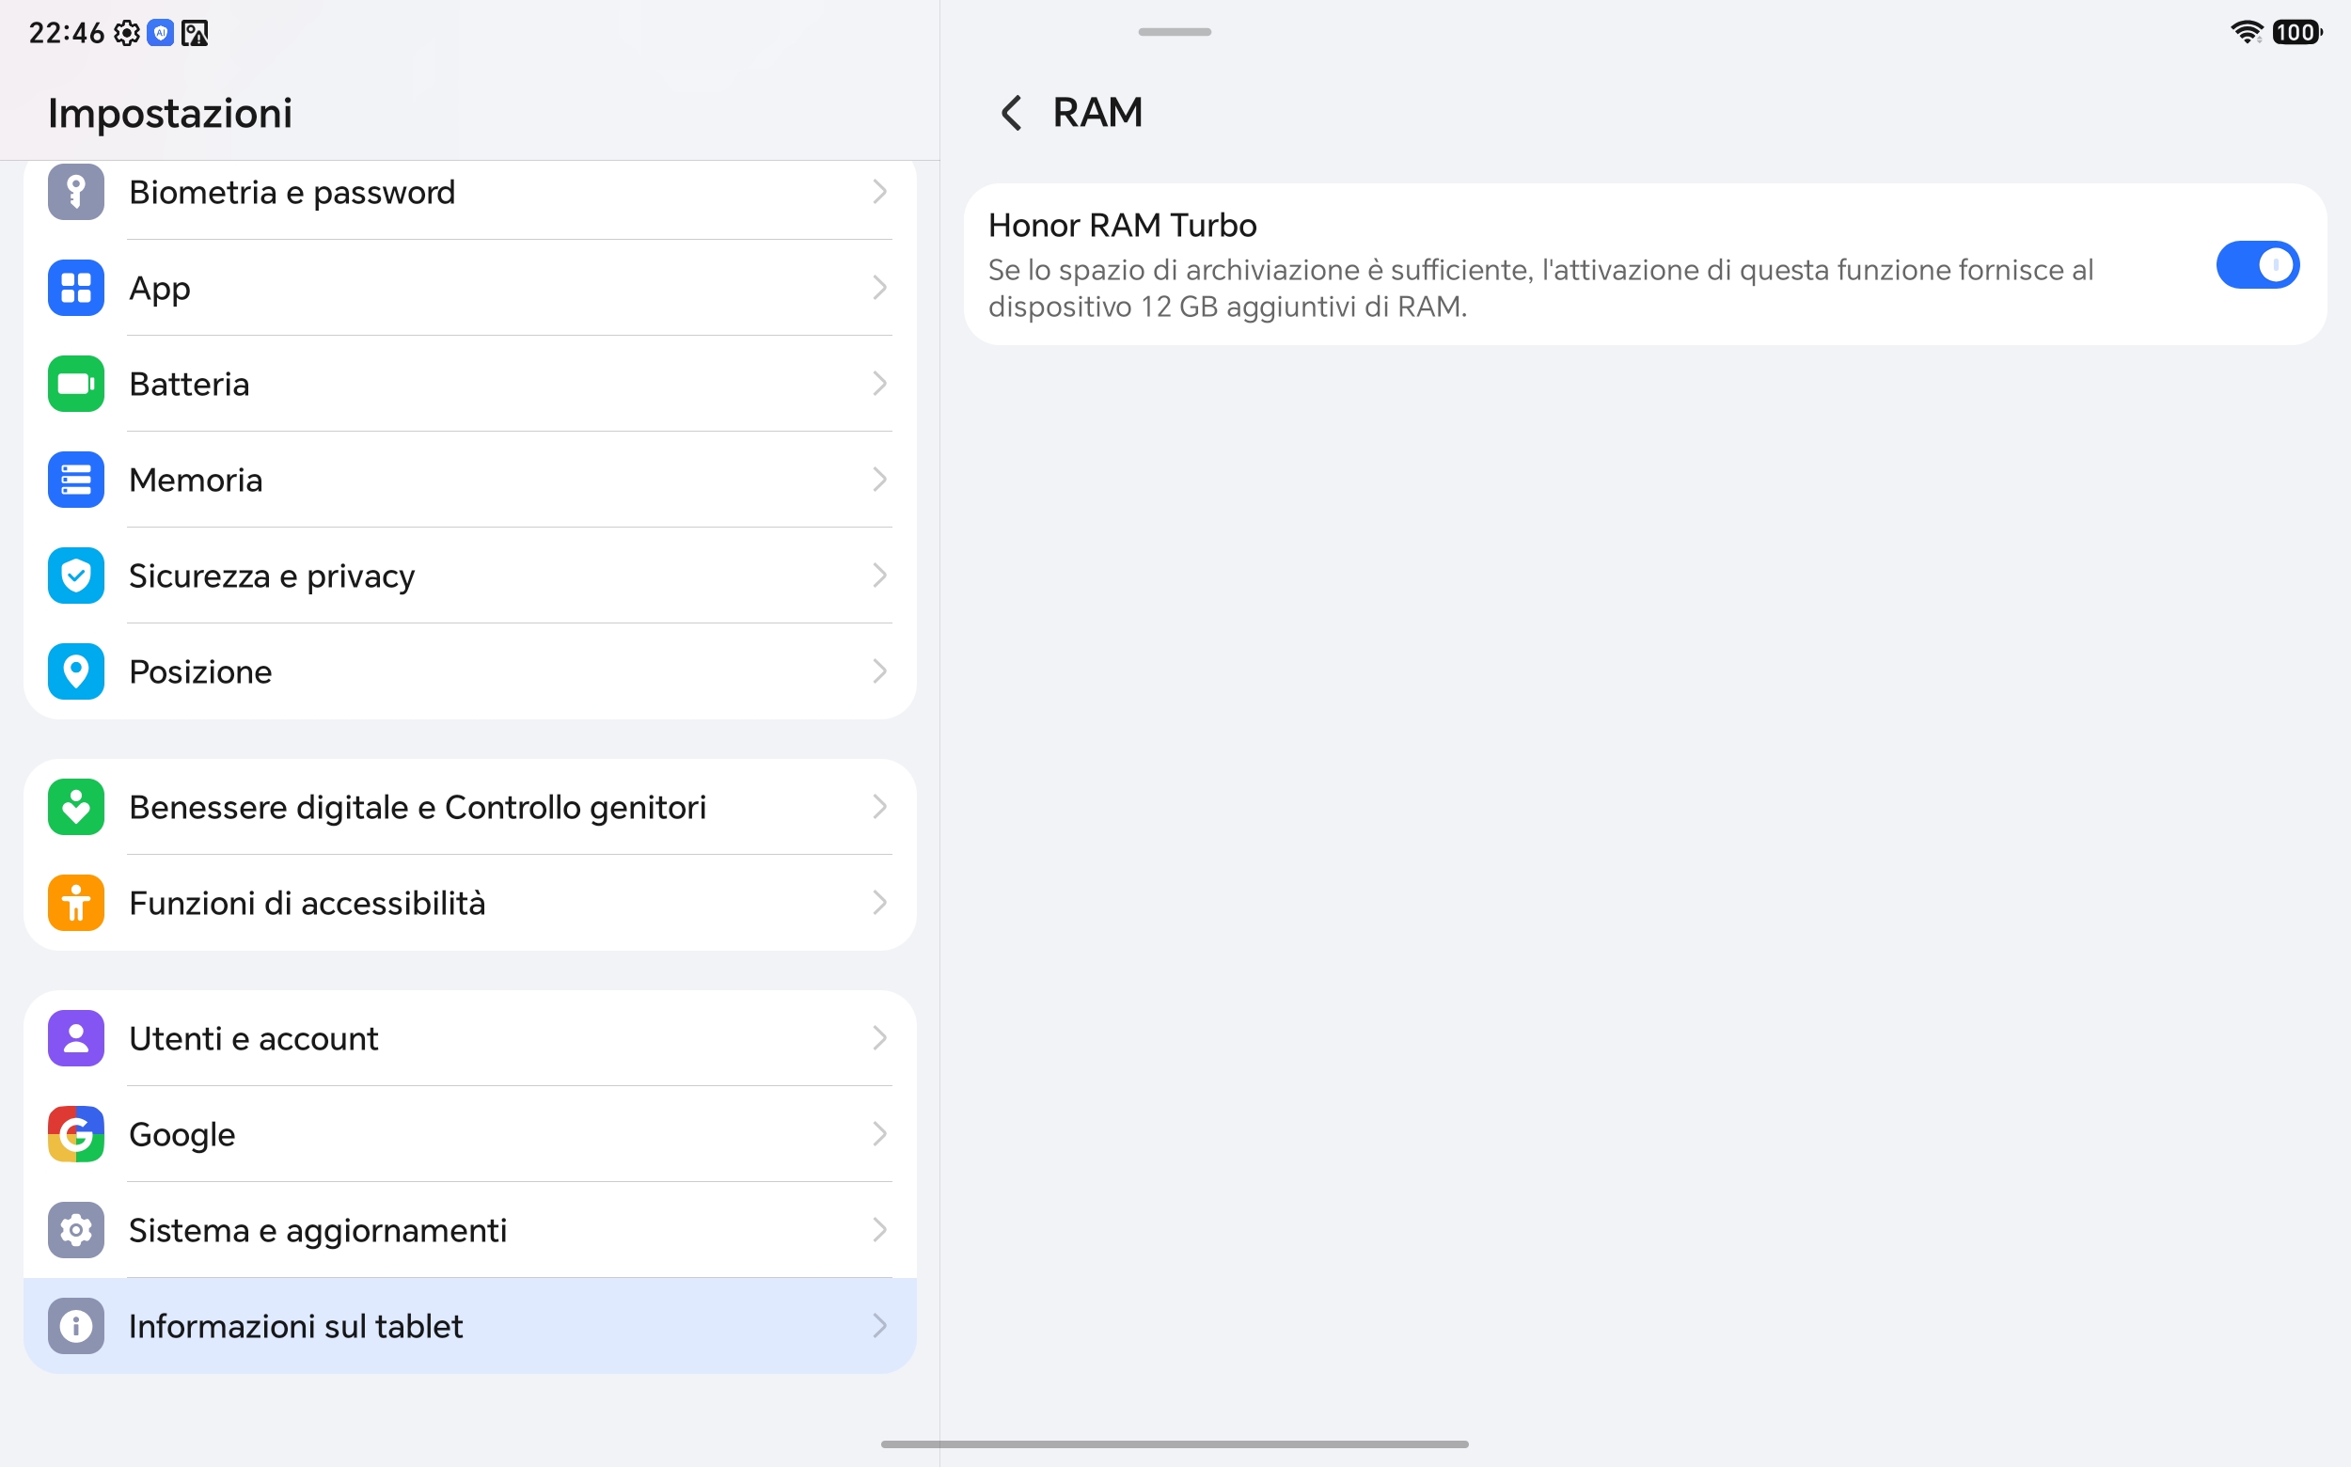Open Funzioni di accessibilità label

coord(307,904)
